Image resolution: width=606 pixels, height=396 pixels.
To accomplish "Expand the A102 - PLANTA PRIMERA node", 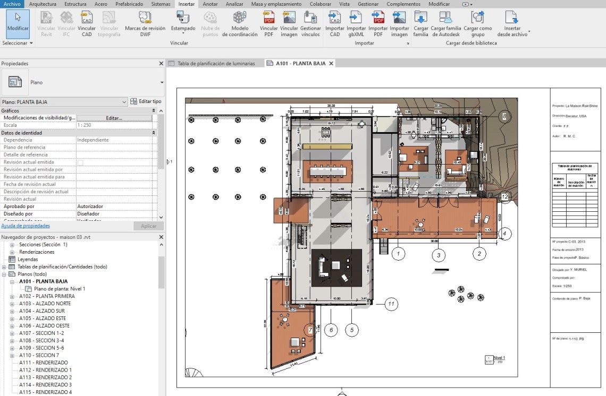I will pyautogui.click(x=12, y=296).
